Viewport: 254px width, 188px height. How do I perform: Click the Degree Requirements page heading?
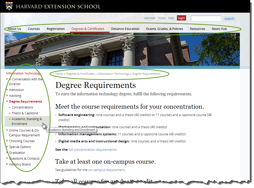(x=96, y=85)
